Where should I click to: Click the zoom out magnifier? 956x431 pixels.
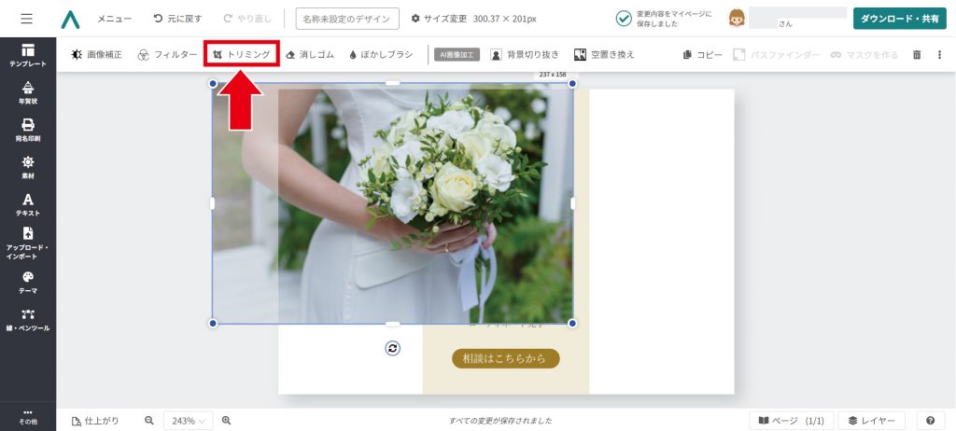(149, 421)
